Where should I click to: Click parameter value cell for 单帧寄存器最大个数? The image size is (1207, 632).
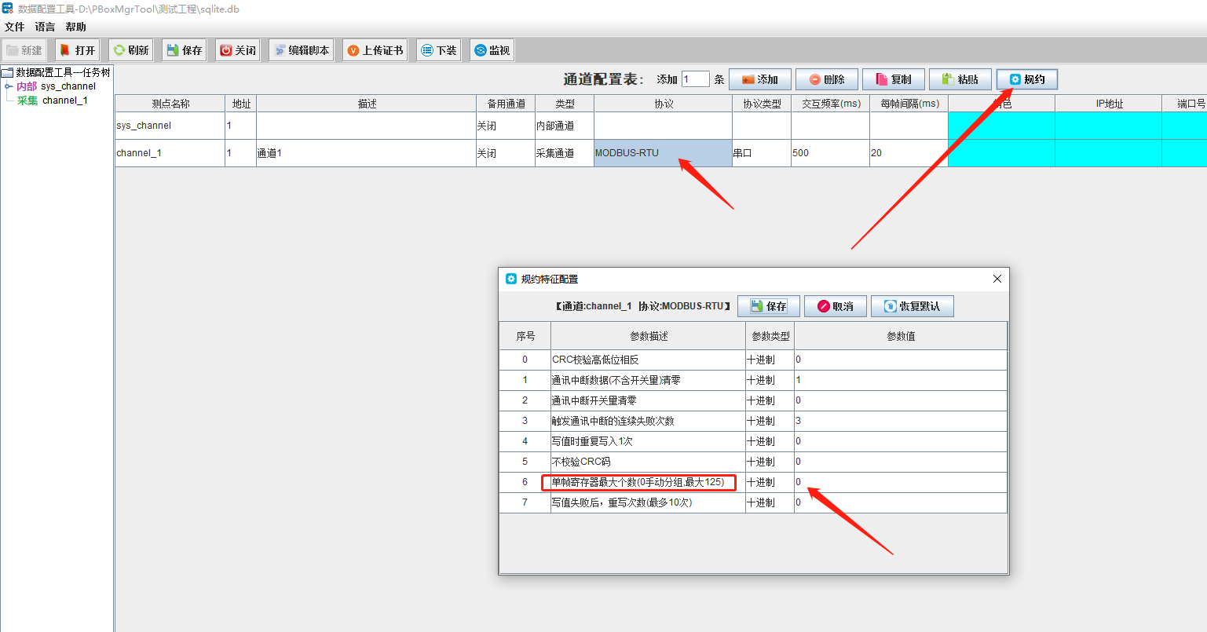pos(900,482)
